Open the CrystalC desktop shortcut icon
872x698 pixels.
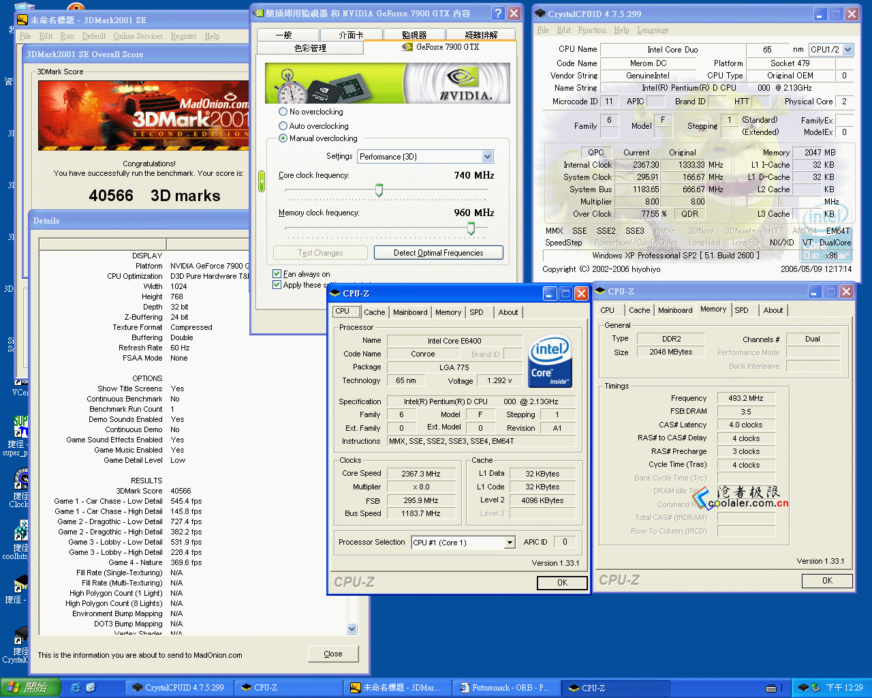point(20,636)
